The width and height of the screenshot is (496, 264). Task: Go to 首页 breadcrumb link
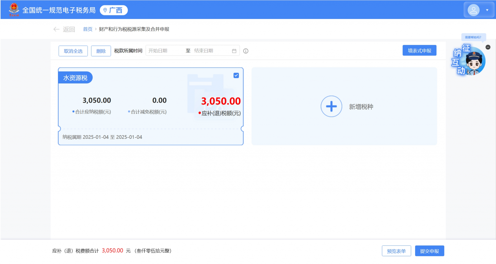pyautogui.click(x=88, y=29)
